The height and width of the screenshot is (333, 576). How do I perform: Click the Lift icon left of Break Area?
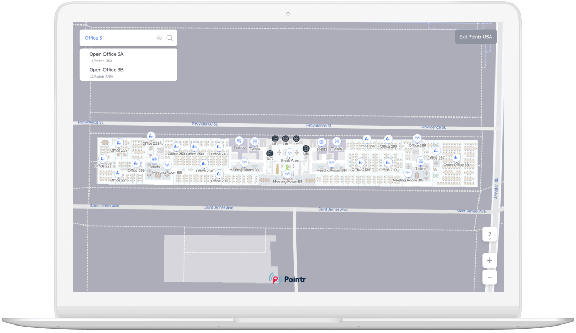[x=270, y=154]
